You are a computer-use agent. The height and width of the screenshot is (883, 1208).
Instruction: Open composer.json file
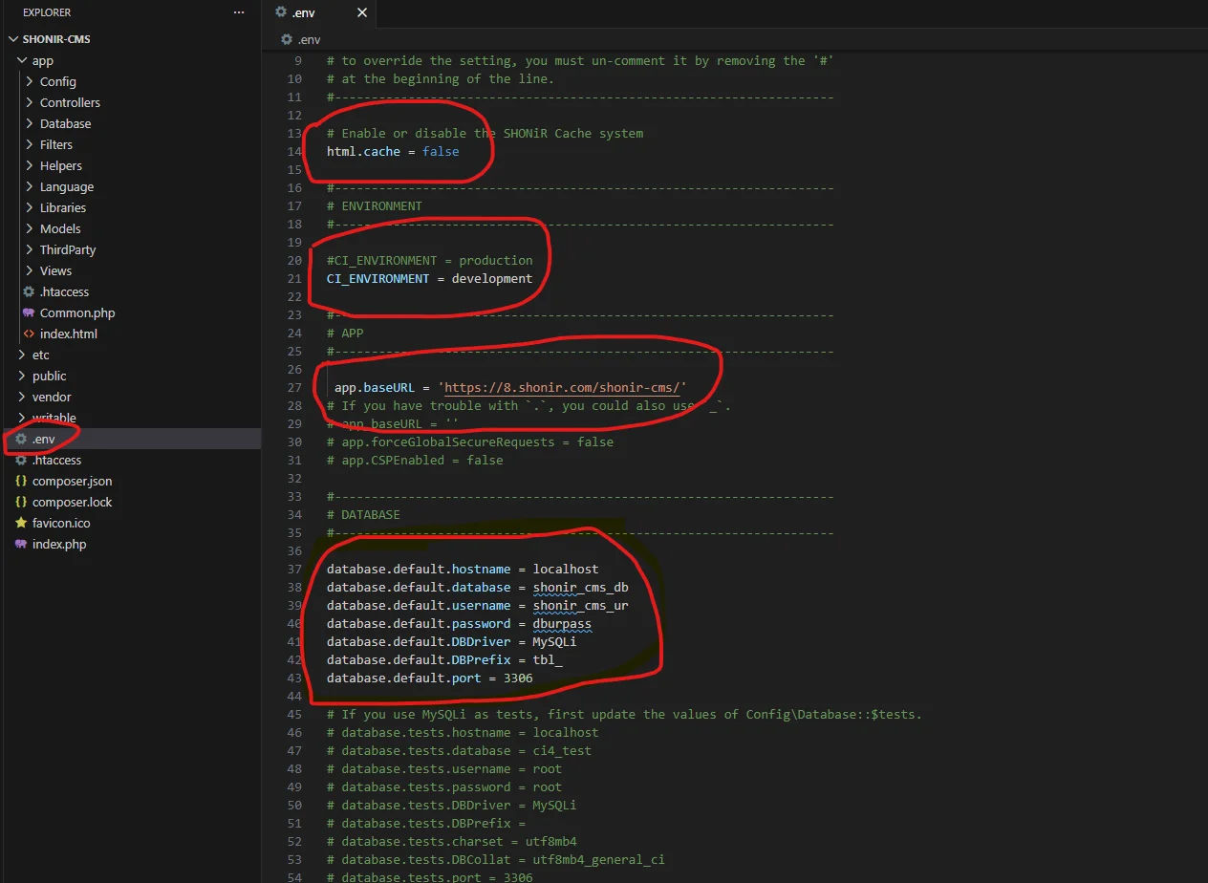coord(72,481)
